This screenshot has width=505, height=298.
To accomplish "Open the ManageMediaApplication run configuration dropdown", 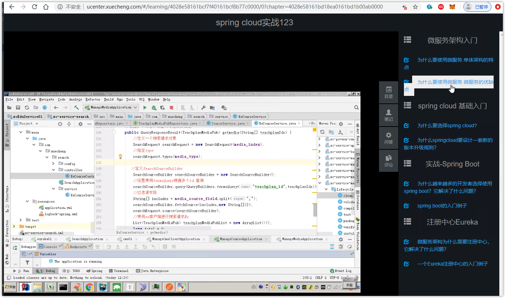I will click(111, 107).
